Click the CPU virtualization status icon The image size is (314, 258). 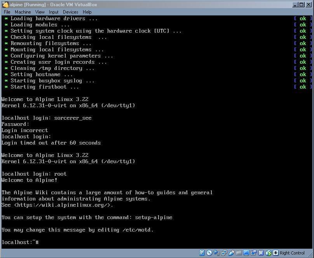tap(261, 253)
